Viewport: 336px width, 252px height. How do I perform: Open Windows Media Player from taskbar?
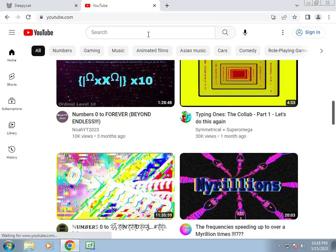pyautogui.click(x=49, y=246)
